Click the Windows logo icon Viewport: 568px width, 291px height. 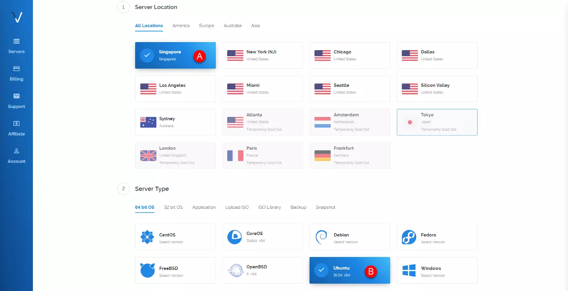pos(409,270)
